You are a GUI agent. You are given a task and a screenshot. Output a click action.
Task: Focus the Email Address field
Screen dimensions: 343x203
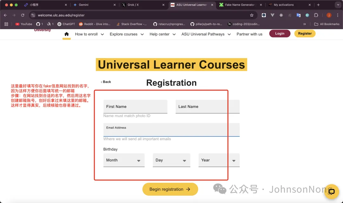coord(171,130)
